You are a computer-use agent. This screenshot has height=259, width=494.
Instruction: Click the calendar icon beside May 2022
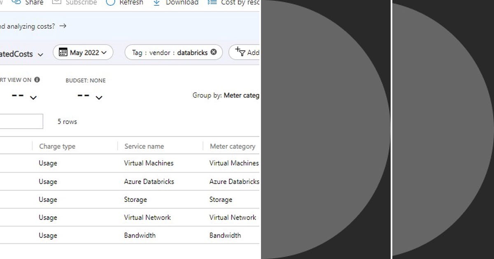pos(64,52)
